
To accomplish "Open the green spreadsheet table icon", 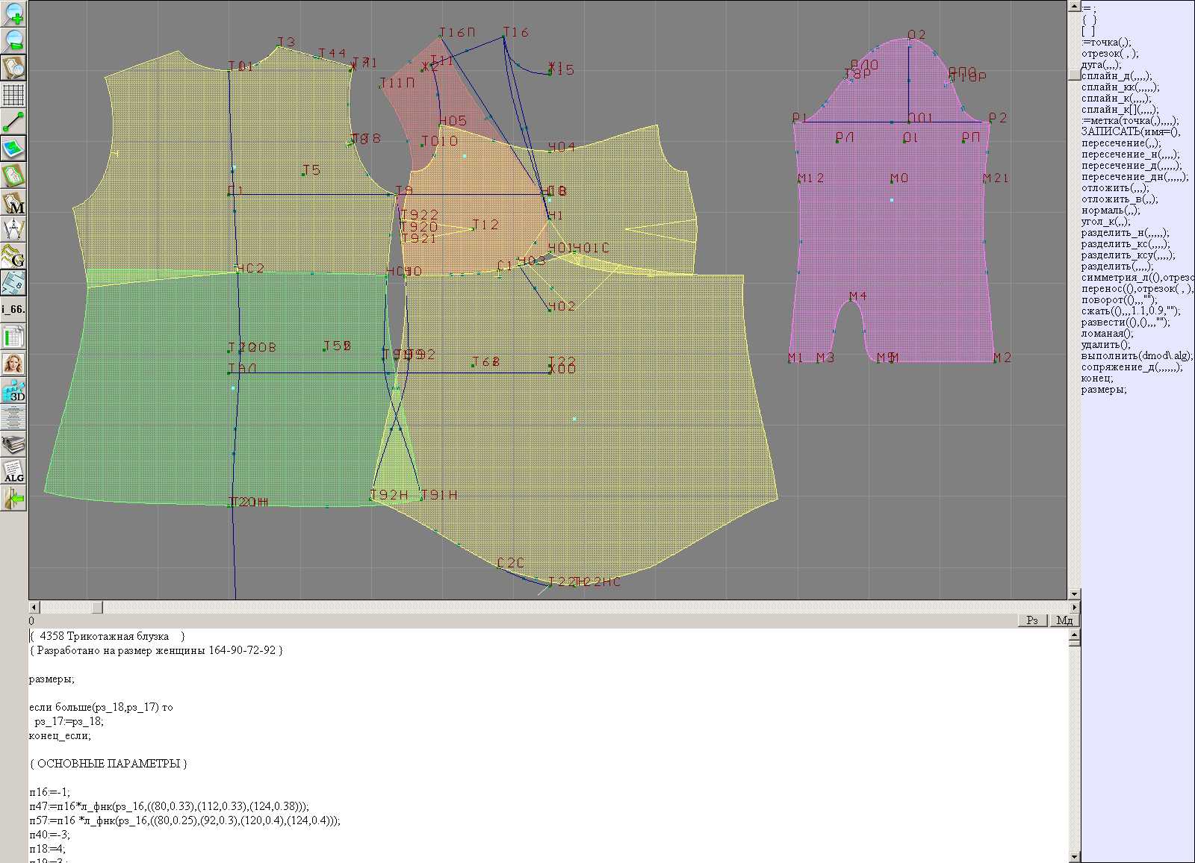I will tap(13, 337).
